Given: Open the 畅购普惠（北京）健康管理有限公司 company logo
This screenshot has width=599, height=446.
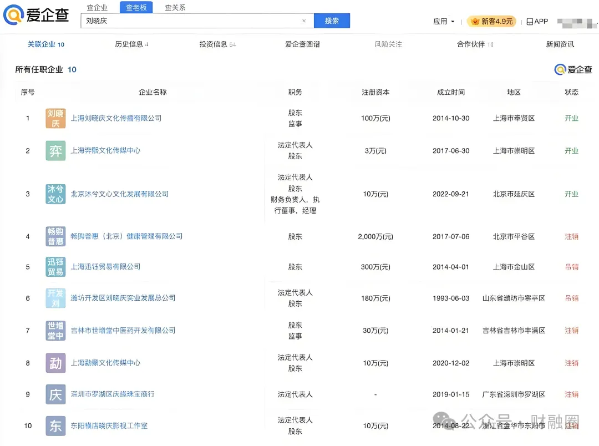Looking at the screenshot, I should pos(55,236).
